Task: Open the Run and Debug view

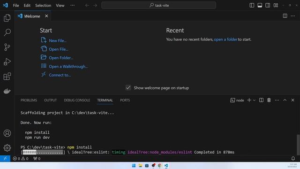Action: (x=7, y=62)
